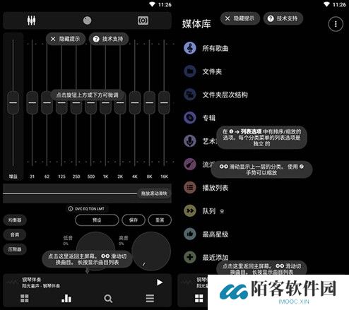Open the three-dot overflow menu

[336, 24]
